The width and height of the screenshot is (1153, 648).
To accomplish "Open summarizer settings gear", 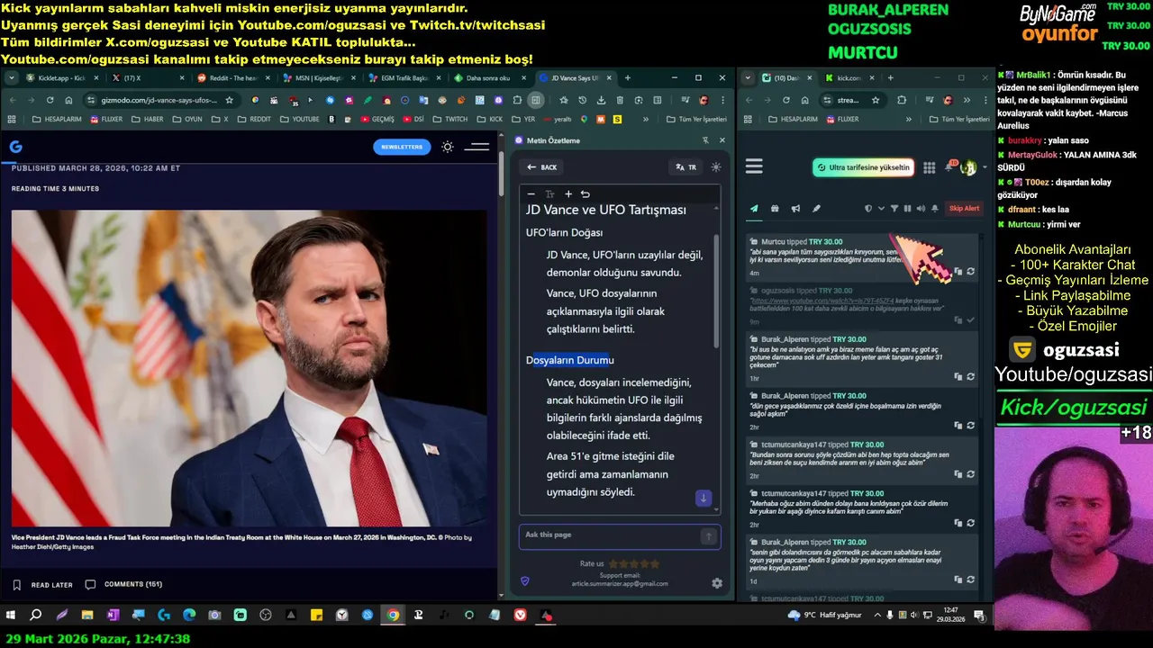I will (x=717, y=583).
